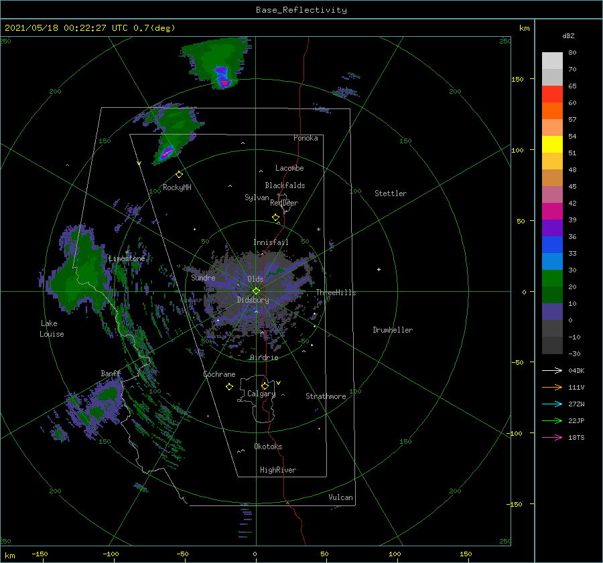Click the red 60-65 dBZ legend swatch

[x=552, y=94]
